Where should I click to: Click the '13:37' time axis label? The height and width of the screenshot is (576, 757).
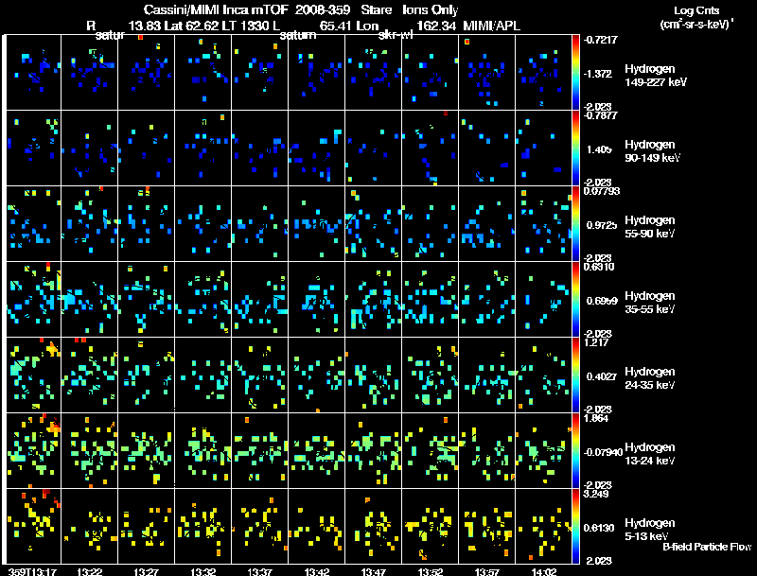[x=259, y=571]
